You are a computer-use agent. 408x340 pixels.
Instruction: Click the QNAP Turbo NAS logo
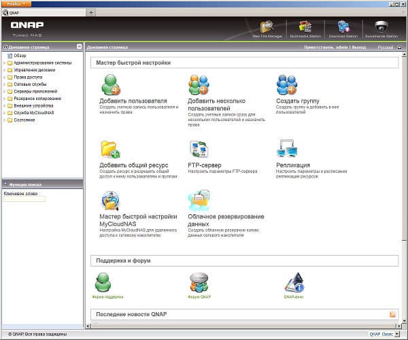tap(27, 29)
